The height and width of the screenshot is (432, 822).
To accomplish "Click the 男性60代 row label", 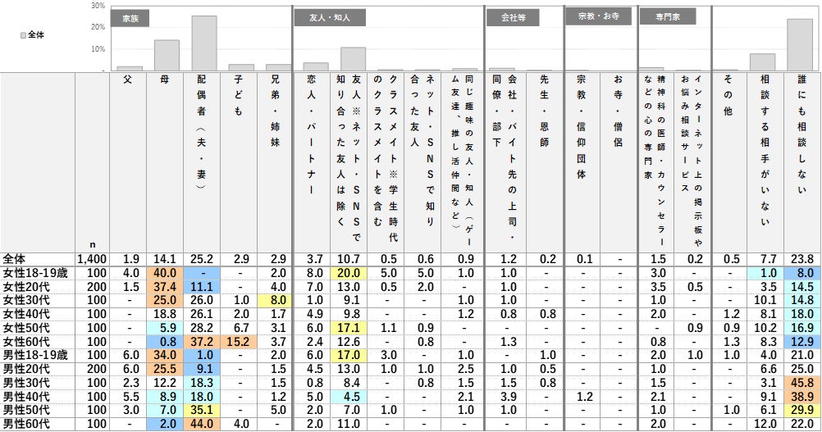I will (x=26, y=424).
